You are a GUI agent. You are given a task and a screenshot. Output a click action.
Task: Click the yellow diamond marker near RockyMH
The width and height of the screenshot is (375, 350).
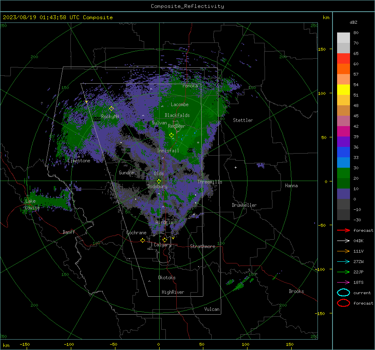[x=111, y=109]
